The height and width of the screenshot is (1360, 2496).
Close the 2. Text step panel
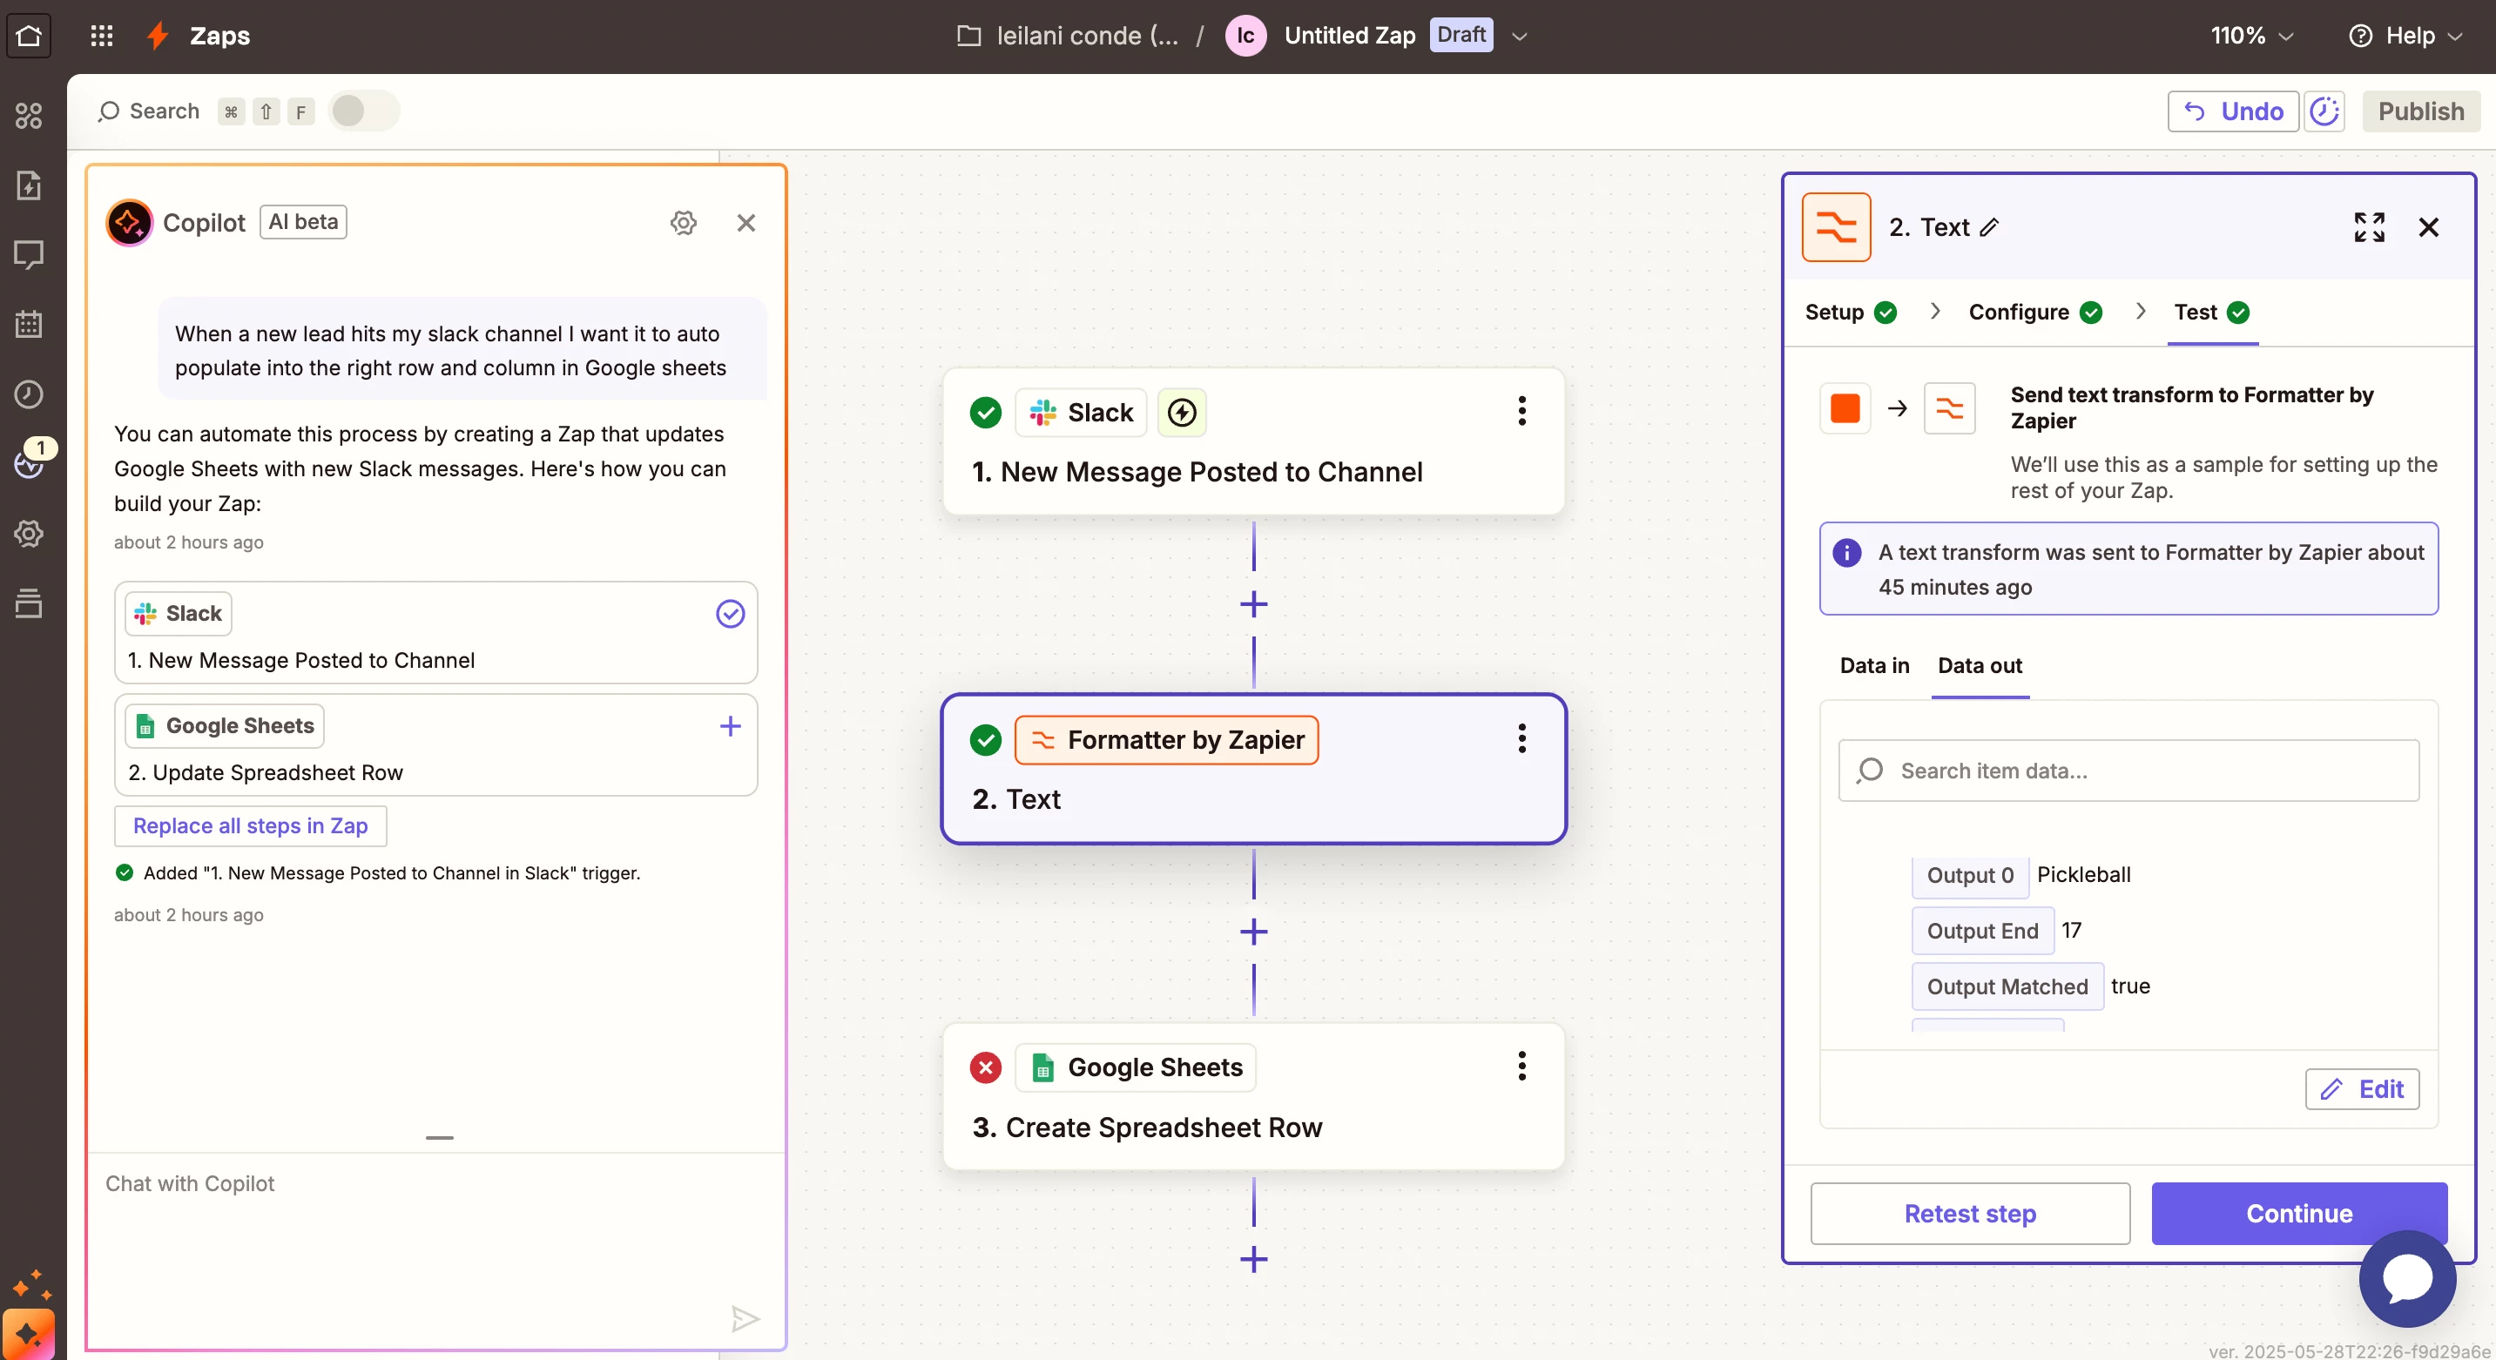pyautogui.click(x=2428, y=227)
